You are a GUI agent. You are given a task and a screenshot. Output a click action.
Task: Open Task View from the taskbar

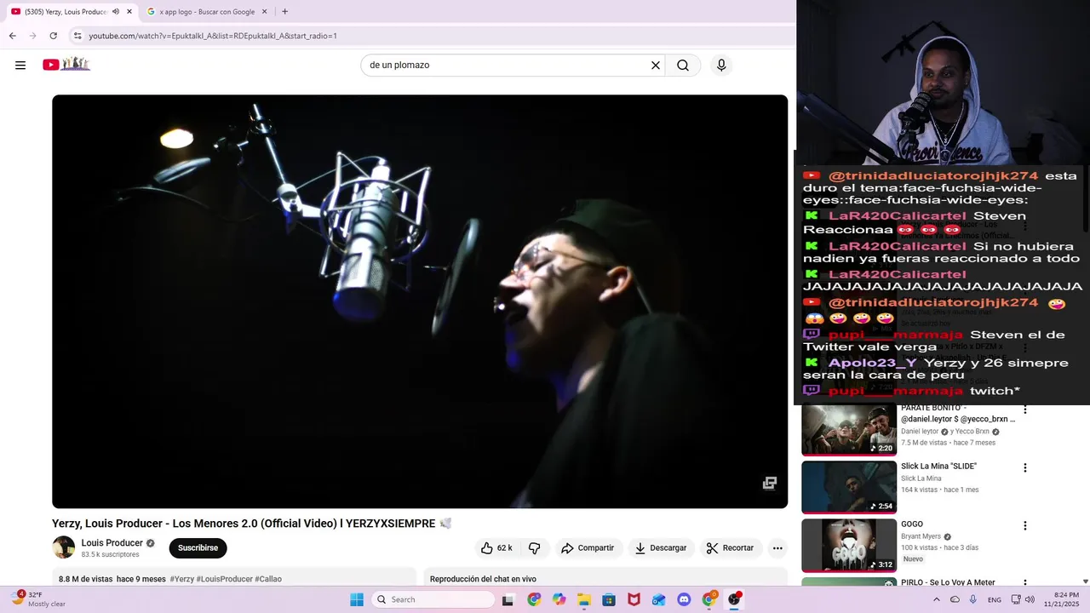click(x=508, y=599)
